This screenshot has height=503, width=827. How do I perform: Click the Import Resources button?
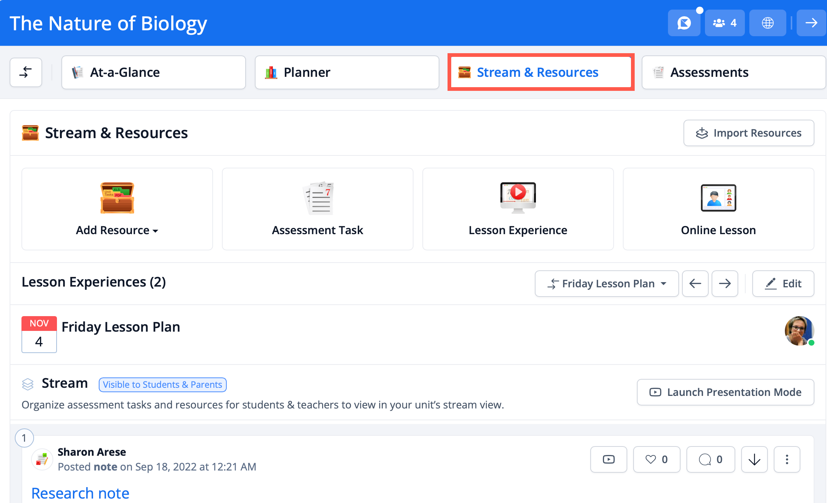[749, 133]
